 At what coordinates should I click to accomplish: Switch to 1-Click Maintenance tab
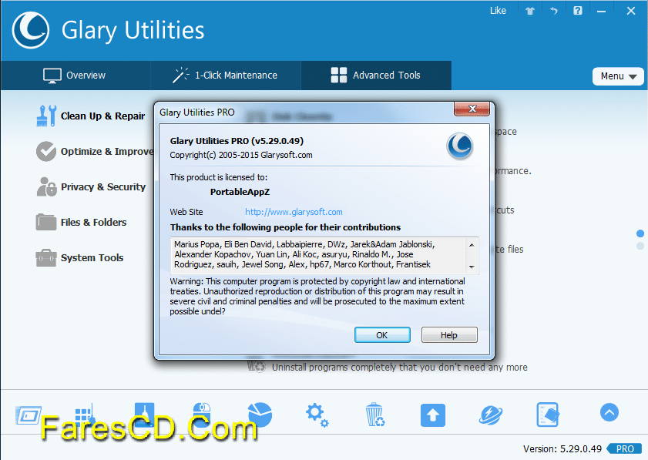(226, 76)
